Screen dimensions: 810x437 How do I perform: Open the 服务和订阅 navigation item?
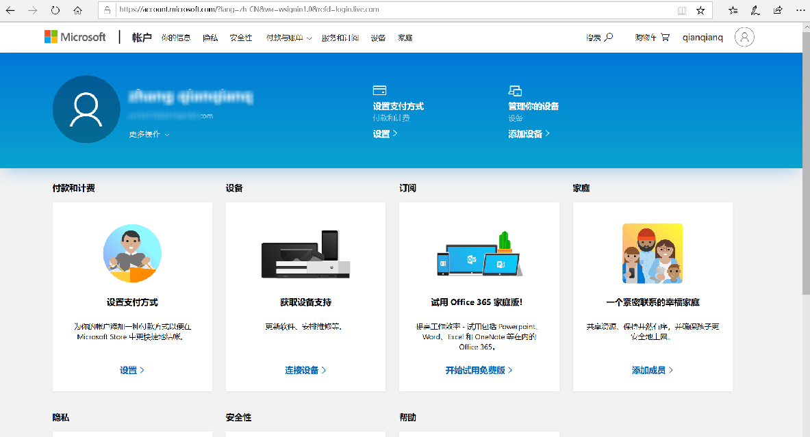pyautogui.click(x=340, y=38)
